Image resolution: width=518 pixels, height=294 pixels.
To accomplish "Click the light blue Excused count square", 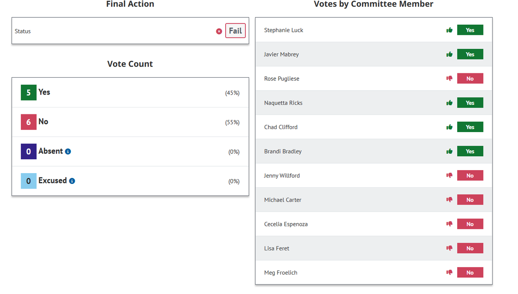I will 28,181.
